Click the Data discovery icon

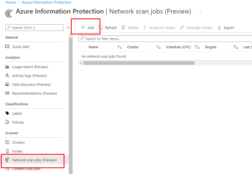pos(7,85)
